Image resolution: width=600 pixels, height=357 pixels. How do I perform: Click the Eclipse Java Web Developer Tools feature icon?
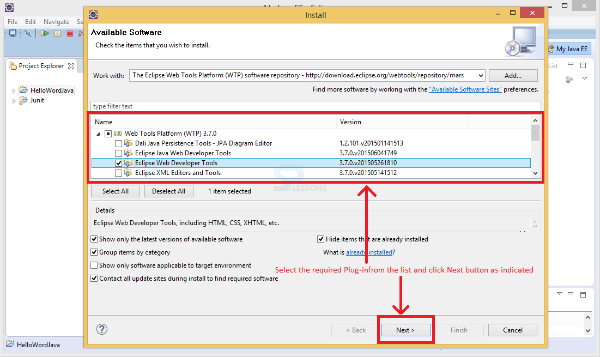point(128,153)
